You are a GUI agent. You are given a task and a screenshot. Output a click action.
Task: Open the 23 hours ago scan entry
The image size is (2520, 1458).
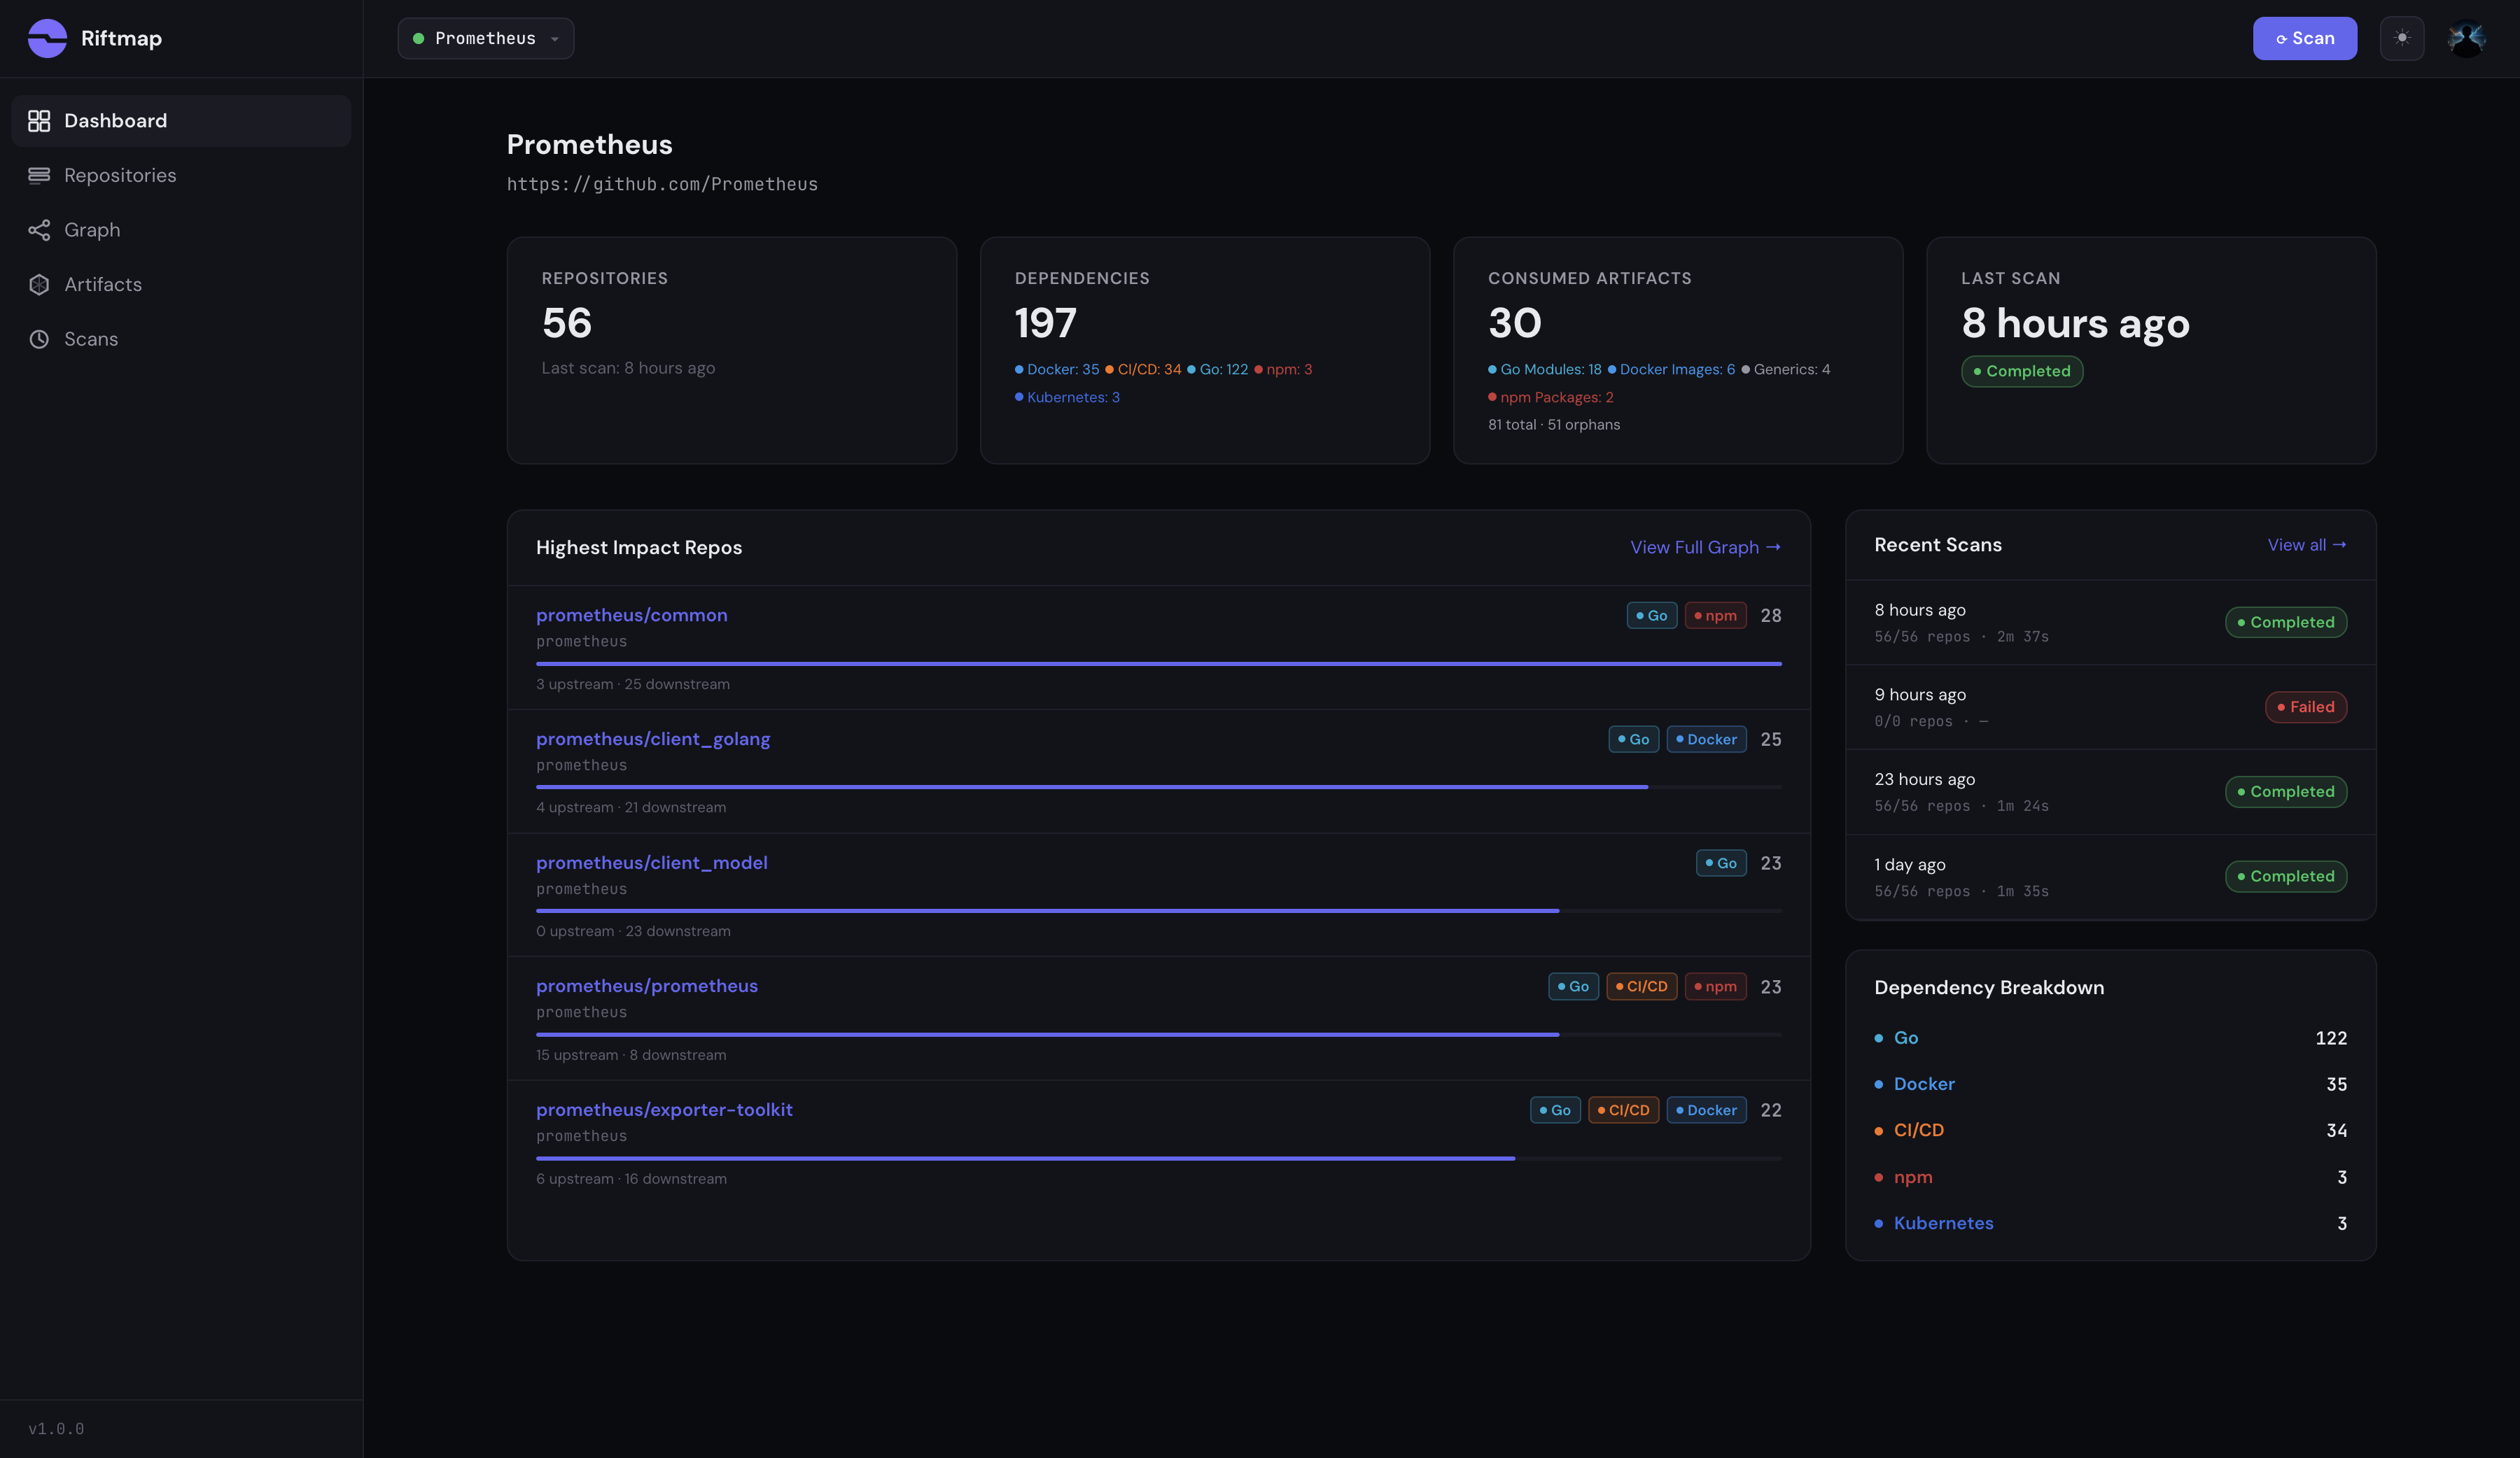pos(2110,791)
